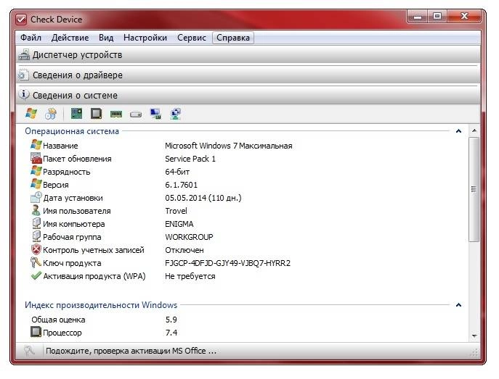
Task: Click the Версия row icon
Action: tap(36, 184)
